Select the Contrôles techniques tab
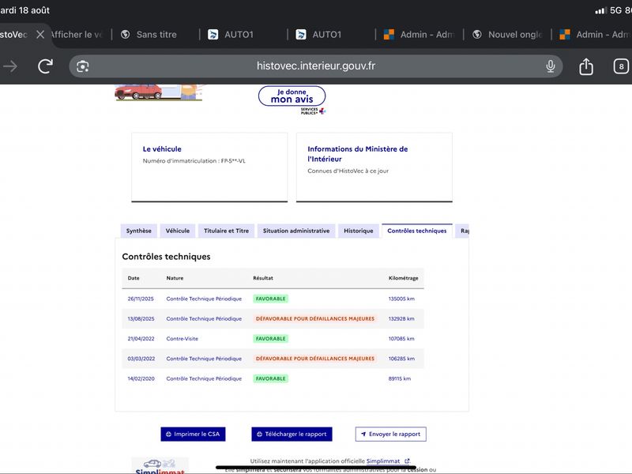The height and width of the screenshot is (474, 632). 417,231
